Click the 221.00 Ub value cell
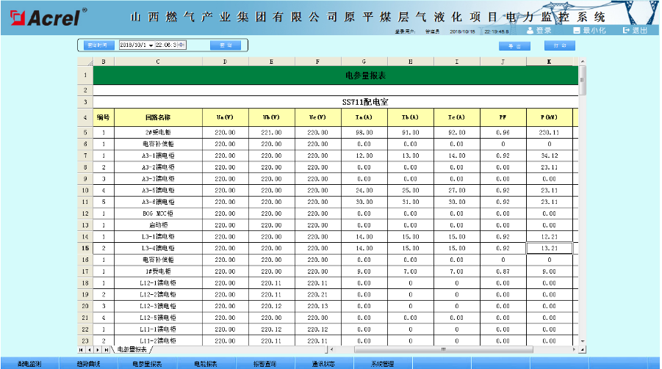The image size is (662, 369). 271,133
